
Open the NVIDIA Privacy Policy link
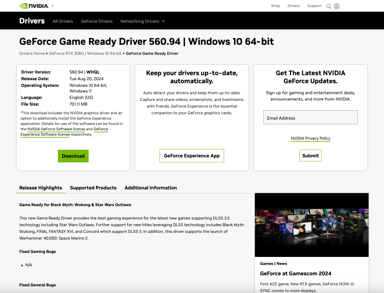pyautogui.click(x=310, y=138)
